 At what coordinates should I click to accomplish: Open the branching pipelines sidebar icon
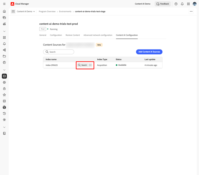pyautogui.click(x=4, y=50)
